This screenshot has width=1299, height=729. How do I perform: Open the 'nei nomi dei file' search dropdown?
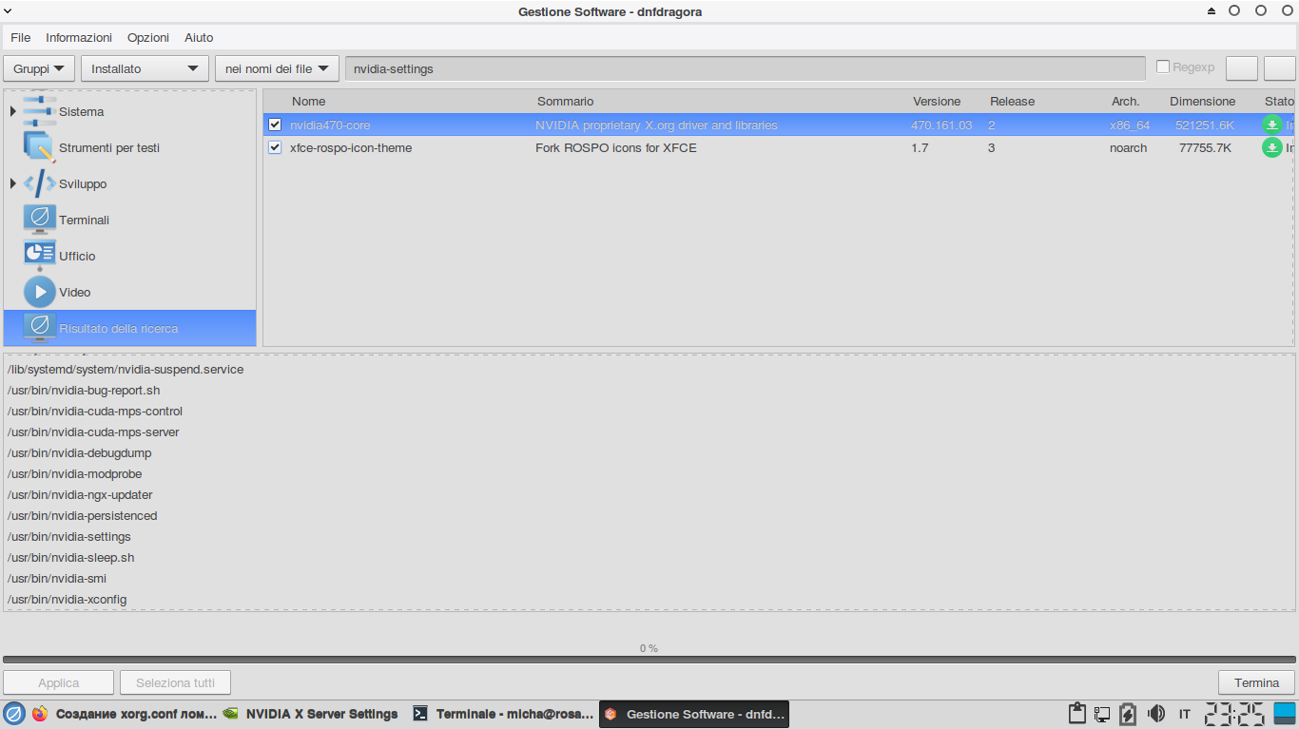pyautogui.click(x=277, y=68)
